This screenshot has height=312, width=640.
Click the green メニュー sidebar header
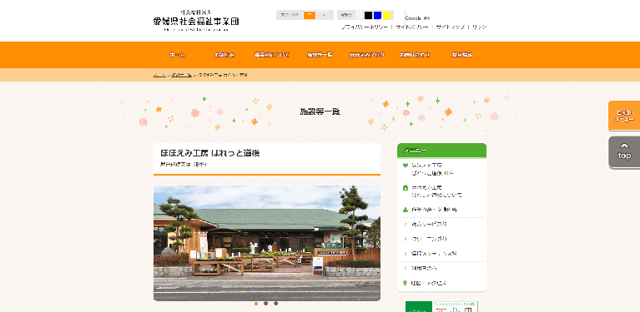pos(441,151)
